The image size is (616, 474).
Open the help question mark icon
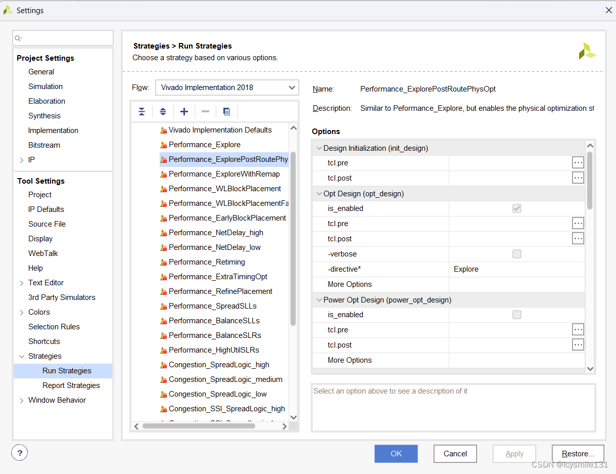point(20,453)
